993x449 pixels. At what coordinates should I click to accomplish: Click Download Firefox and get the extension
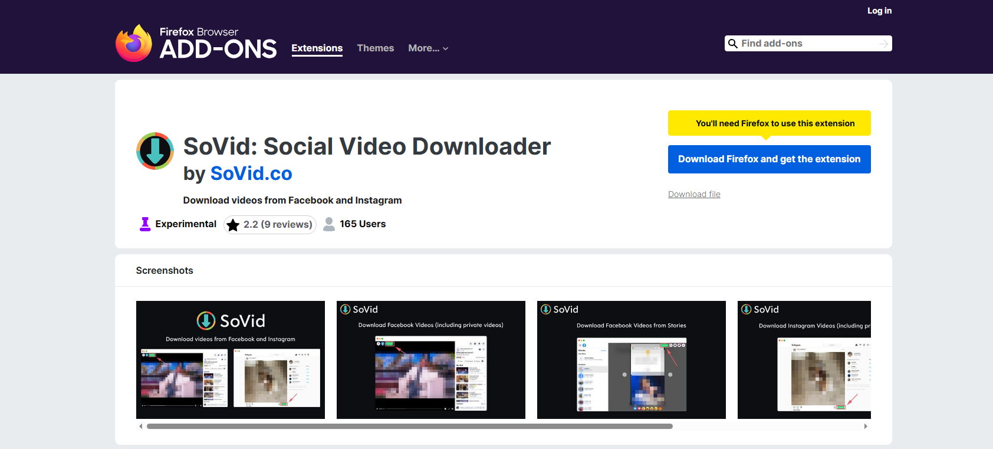coord(769,159)
